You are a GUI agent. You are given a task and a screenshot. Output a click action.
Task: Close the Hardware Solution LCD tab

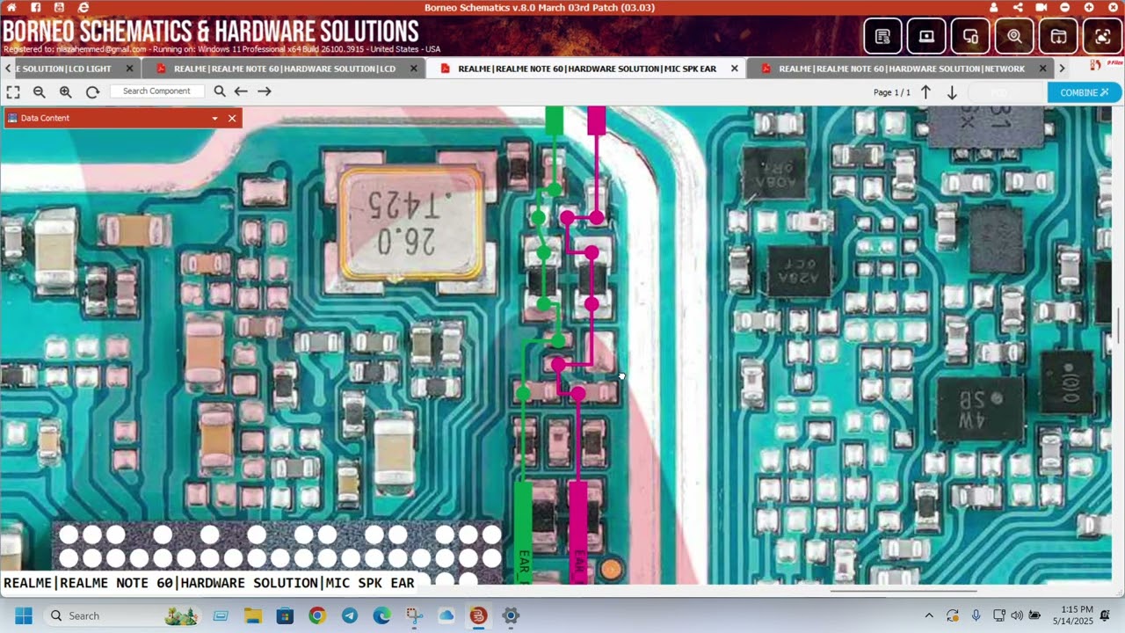pyautogui.click(x=414, y=69)
